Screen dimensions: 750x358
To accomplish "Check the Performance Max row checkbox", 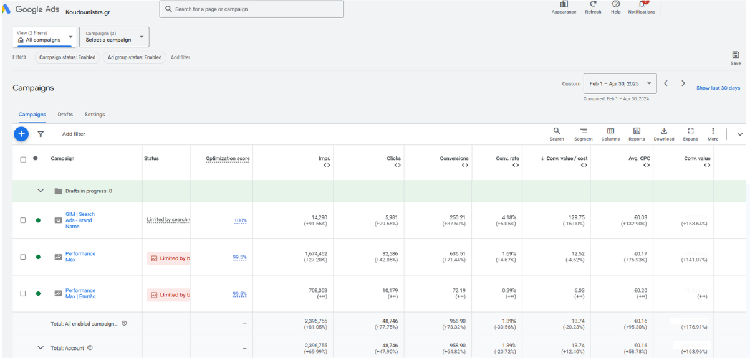I will click(23, 257).
